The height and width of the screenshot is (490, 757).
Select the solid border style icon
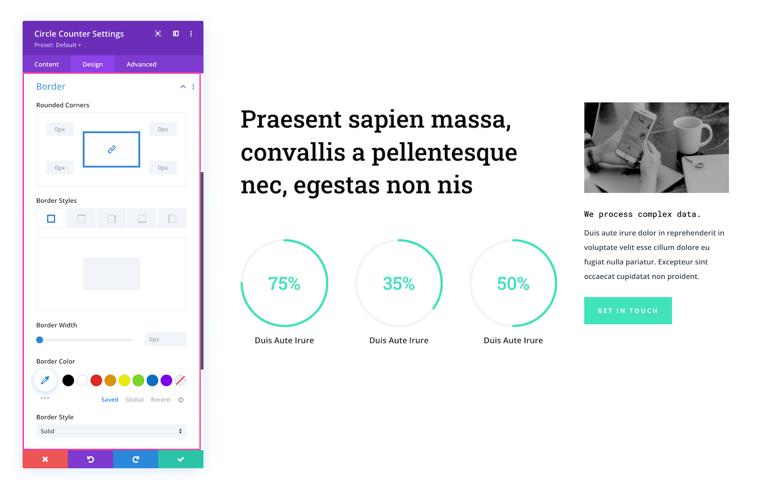coord(50,218)
